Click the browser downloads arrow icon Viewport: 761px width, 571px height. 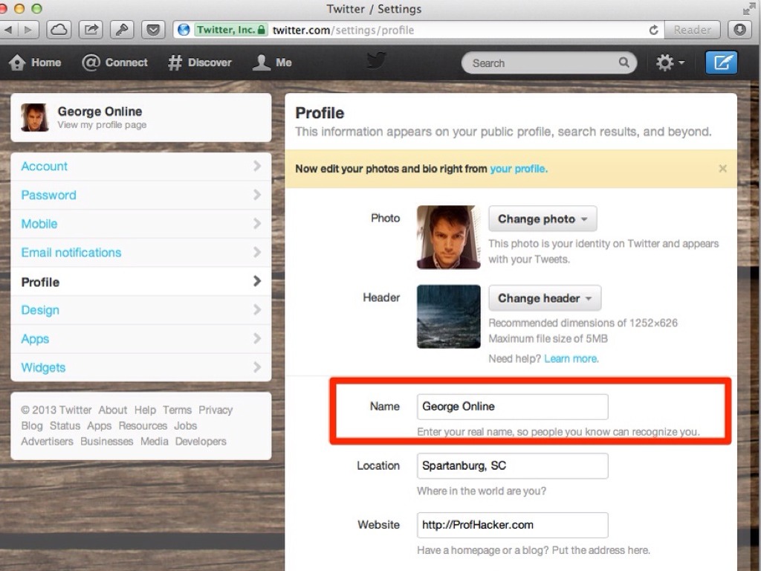click(x=739, y=30)
